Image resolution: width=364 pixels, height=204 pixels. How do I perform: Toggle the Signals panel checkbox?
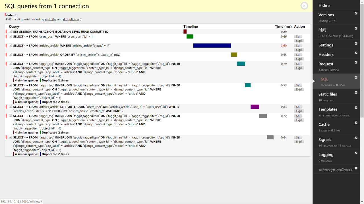(x=356, y=138)
